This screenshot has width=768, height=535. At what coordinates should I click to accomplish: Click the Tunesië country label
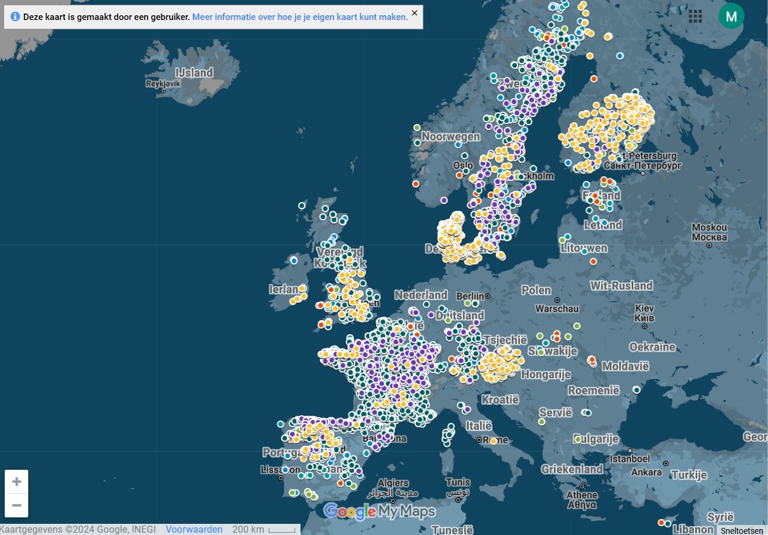point(452,530)
